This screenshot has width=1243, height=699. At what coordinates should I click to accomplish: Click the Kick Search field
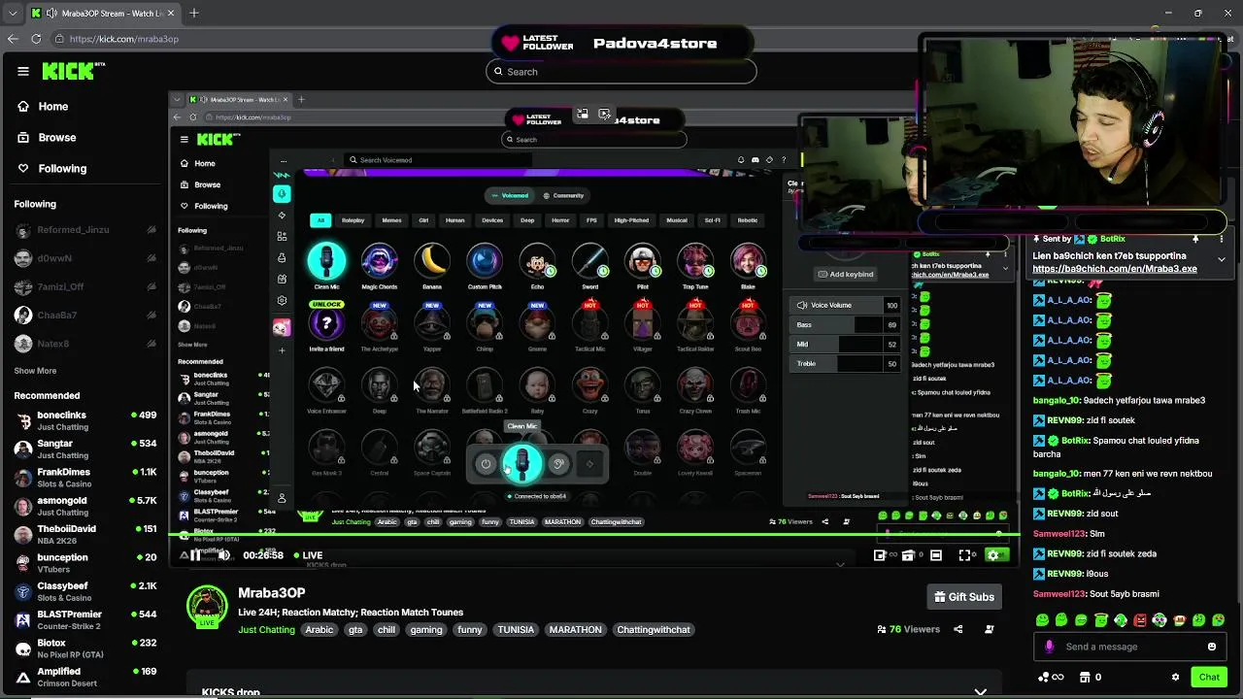coord(621,72)
